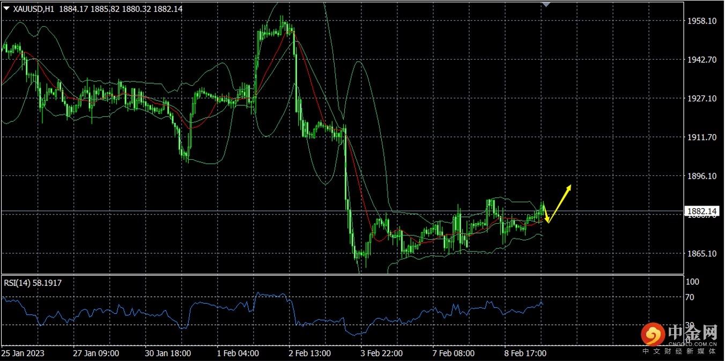Viewport: 725px width, 361px height.
Task: Click the RSI 100 scale label
Action: click(x=693, y=282)
